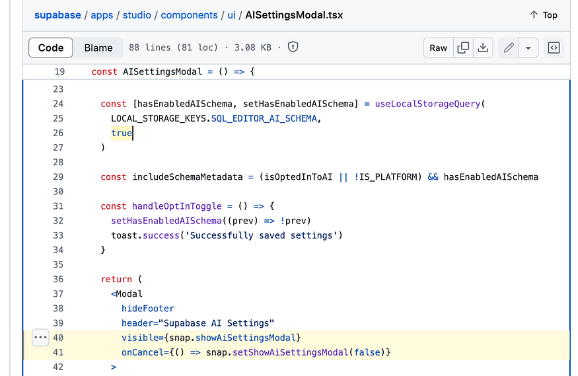This screenshot has height=376, width=578.
Task: Download raw file icon
Action: tap(483, 48)
